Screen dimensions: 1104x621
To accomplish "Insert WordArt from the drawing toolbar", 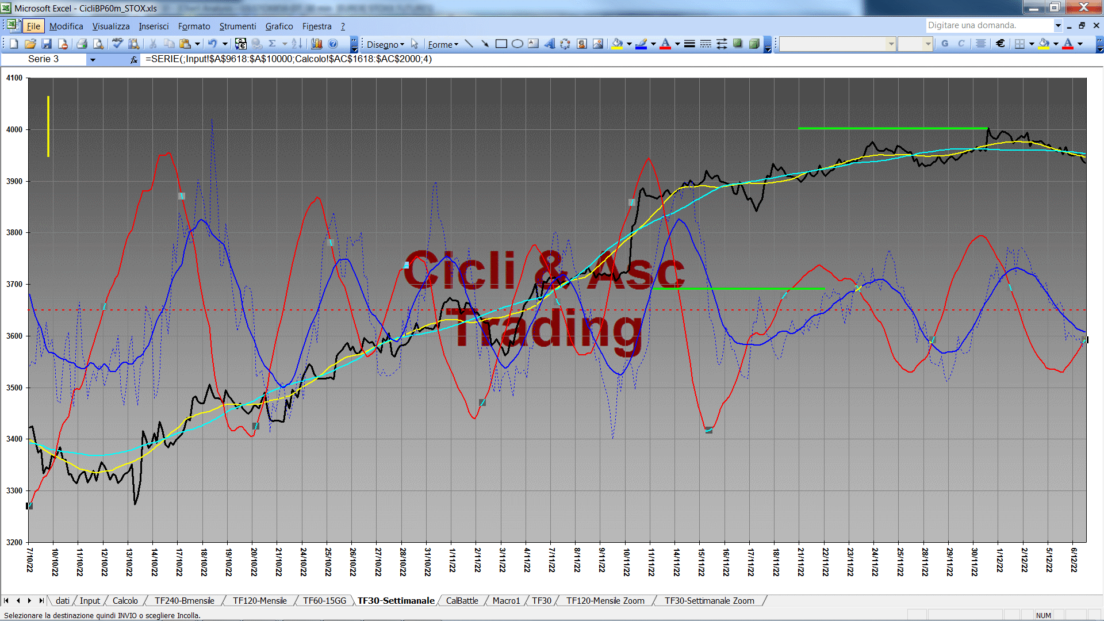I will [x=549, y=44].
